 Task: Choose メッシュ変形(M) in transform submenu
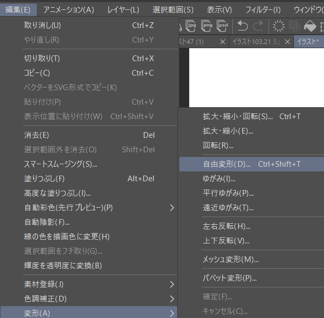coord(231,259)
